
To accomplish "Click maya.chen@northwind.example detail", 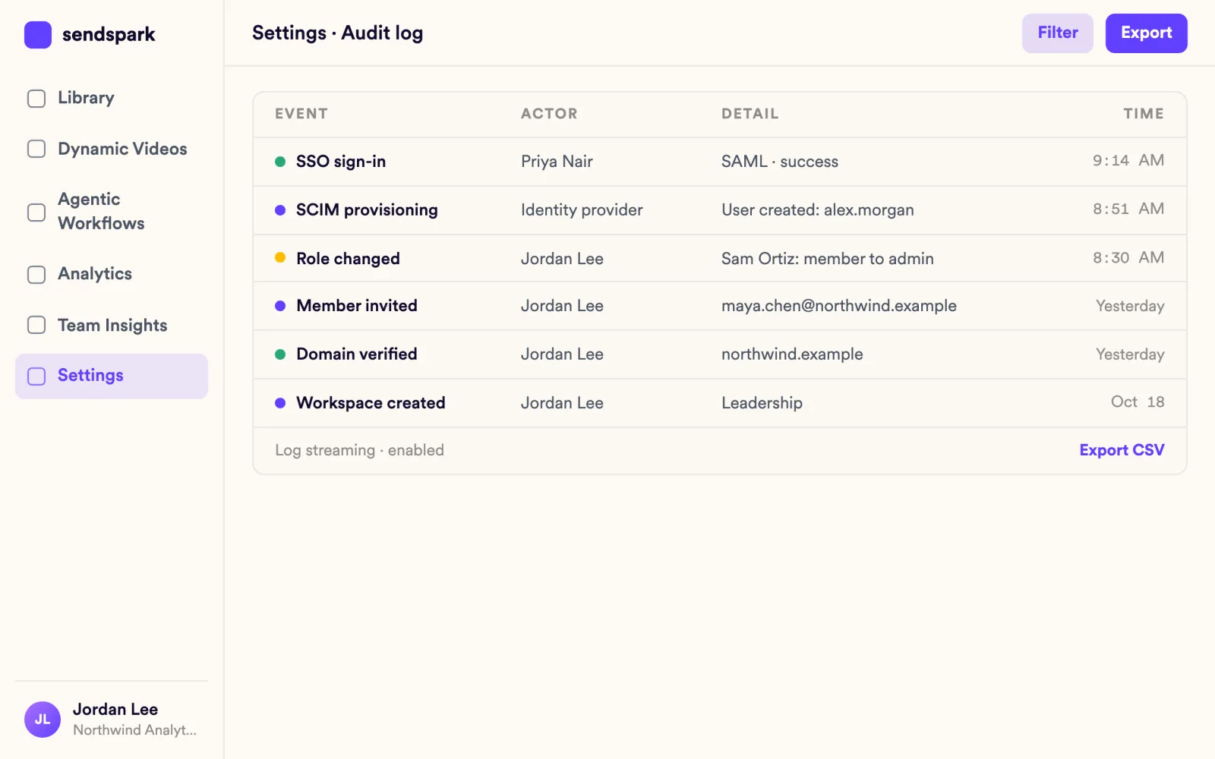I will point(839,306).
